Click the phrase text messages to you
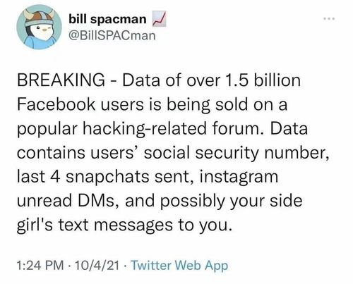353x284 pixels. 144,226
